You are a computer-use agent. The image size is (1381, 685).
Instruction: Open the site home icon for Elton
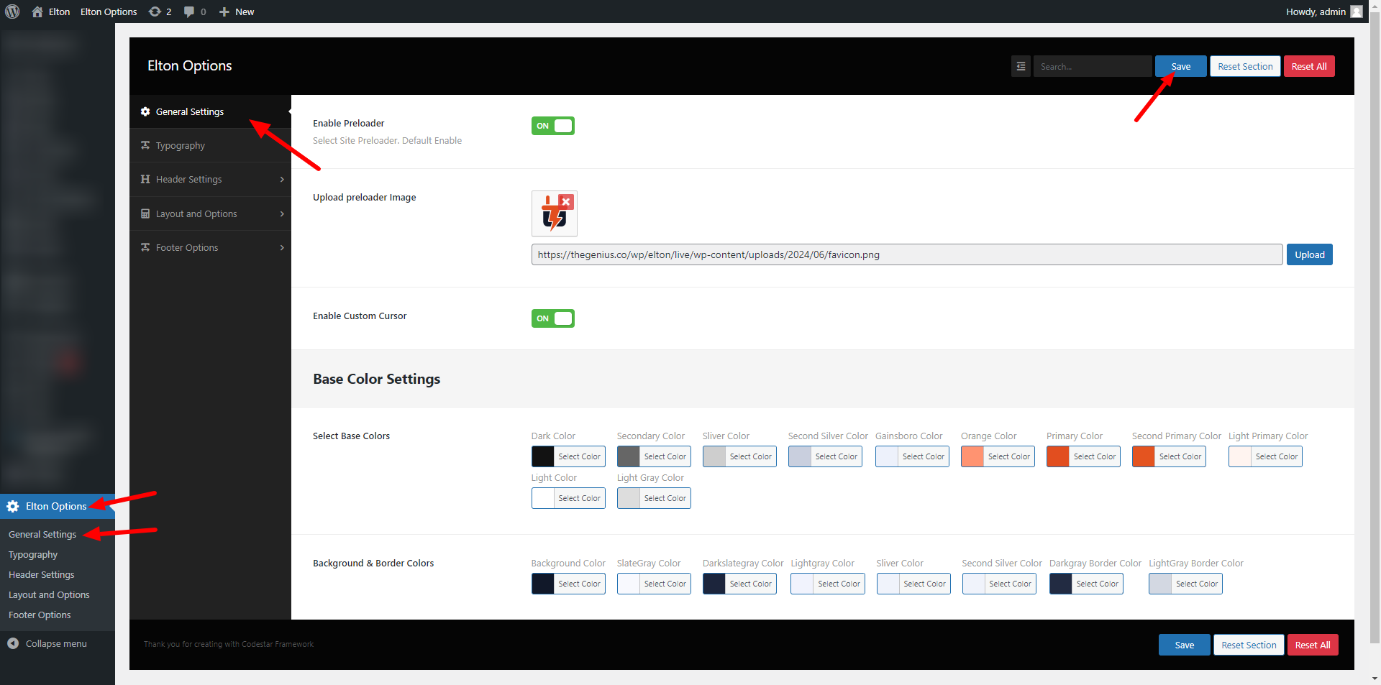(x=37, y=12)
